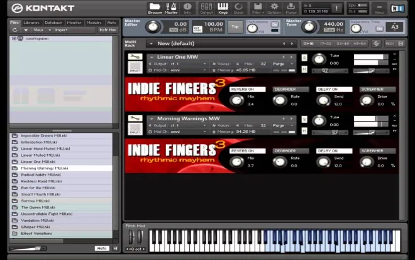Open the Morning Warnings MW name dropdown
Screen dimensions: 415x260
pos(152,118)
